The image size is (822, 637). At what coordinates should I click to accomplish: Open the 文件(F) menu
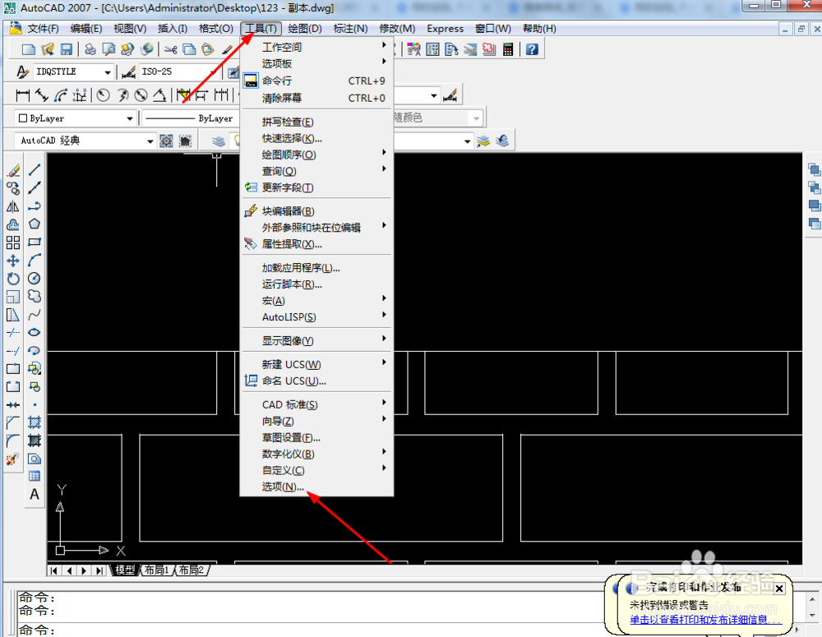(43, 28)
